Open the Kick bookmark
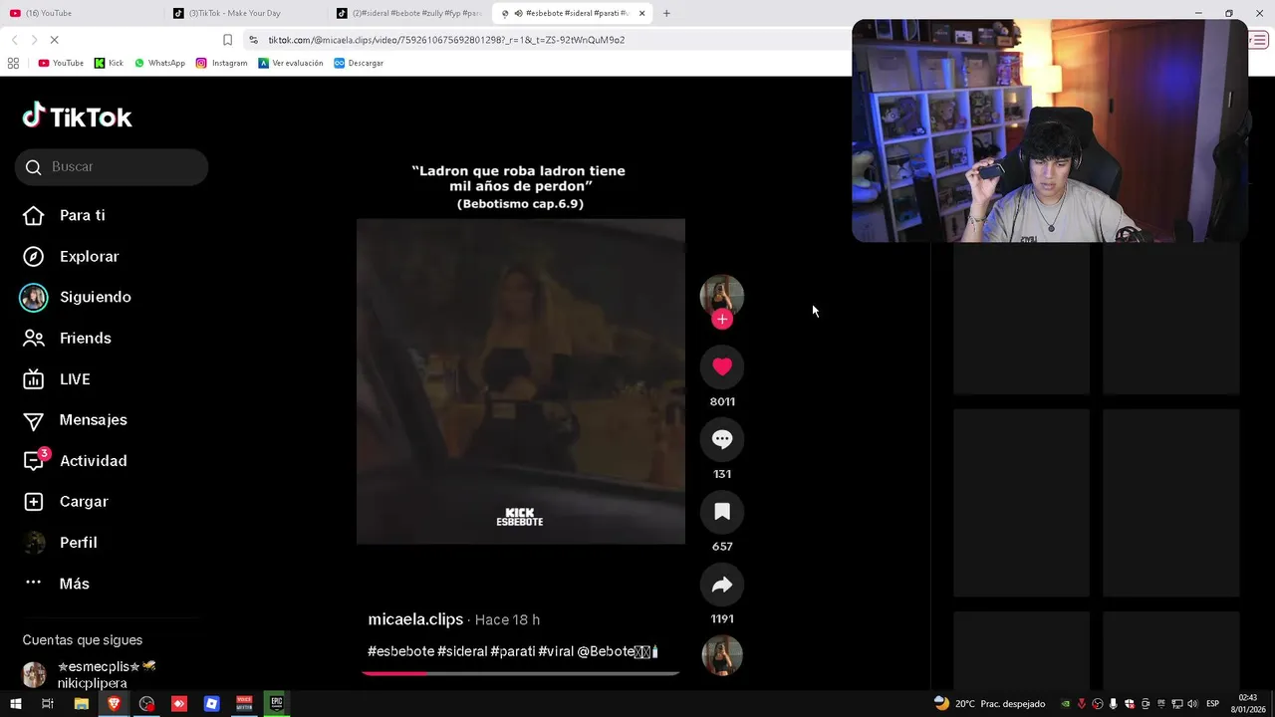Image resolution: width=1275 pixels, height=717 pixels. 109,63
